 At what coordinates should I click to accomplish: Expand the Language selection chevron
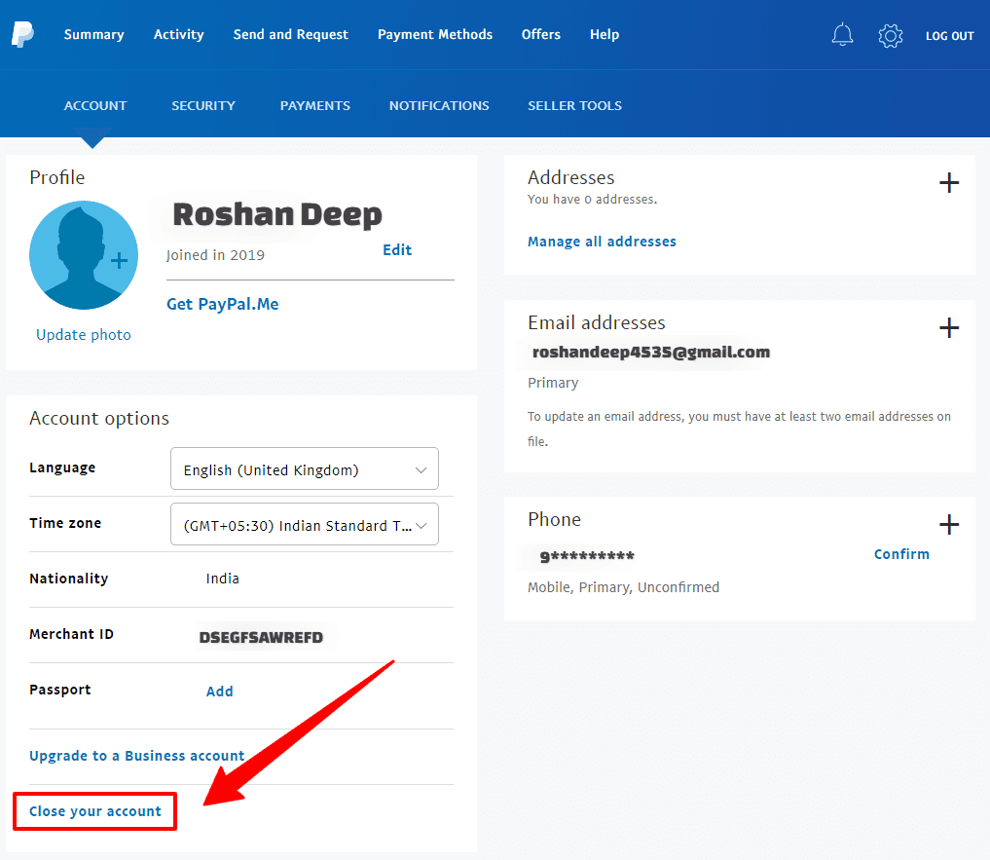421,468
